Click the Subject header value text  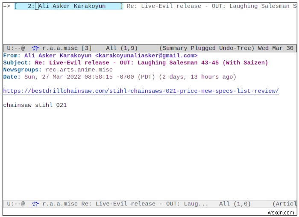tap(151, 63)
